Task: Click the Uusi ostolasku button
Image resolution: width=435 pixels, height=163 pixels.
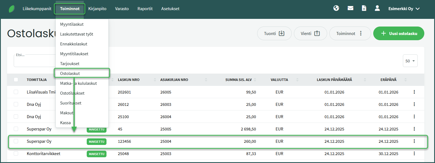Action: (x=398, y=33)
